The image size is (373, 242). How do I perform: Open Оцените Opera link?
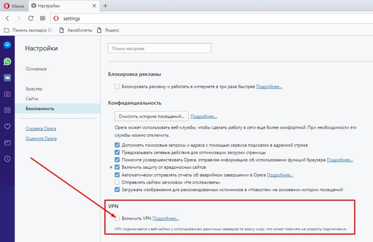pyautogui.click(x=41, y=139)
